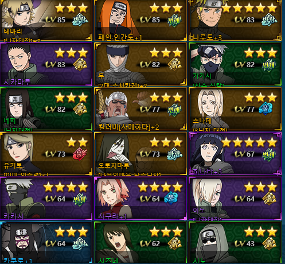Click the 시카마루 name label
Image resolution: width=285 pixels, height=264 pixels.
(17, 82)
